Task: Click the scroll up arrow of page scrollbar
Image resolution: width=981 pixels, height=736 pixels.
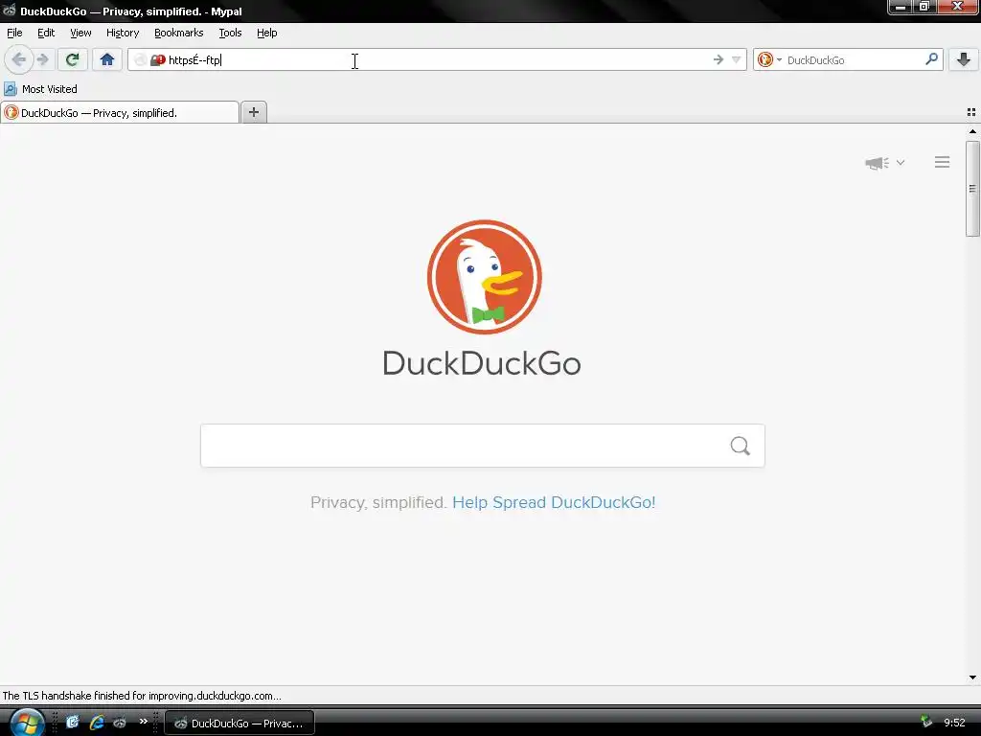Action: point(972,131)
